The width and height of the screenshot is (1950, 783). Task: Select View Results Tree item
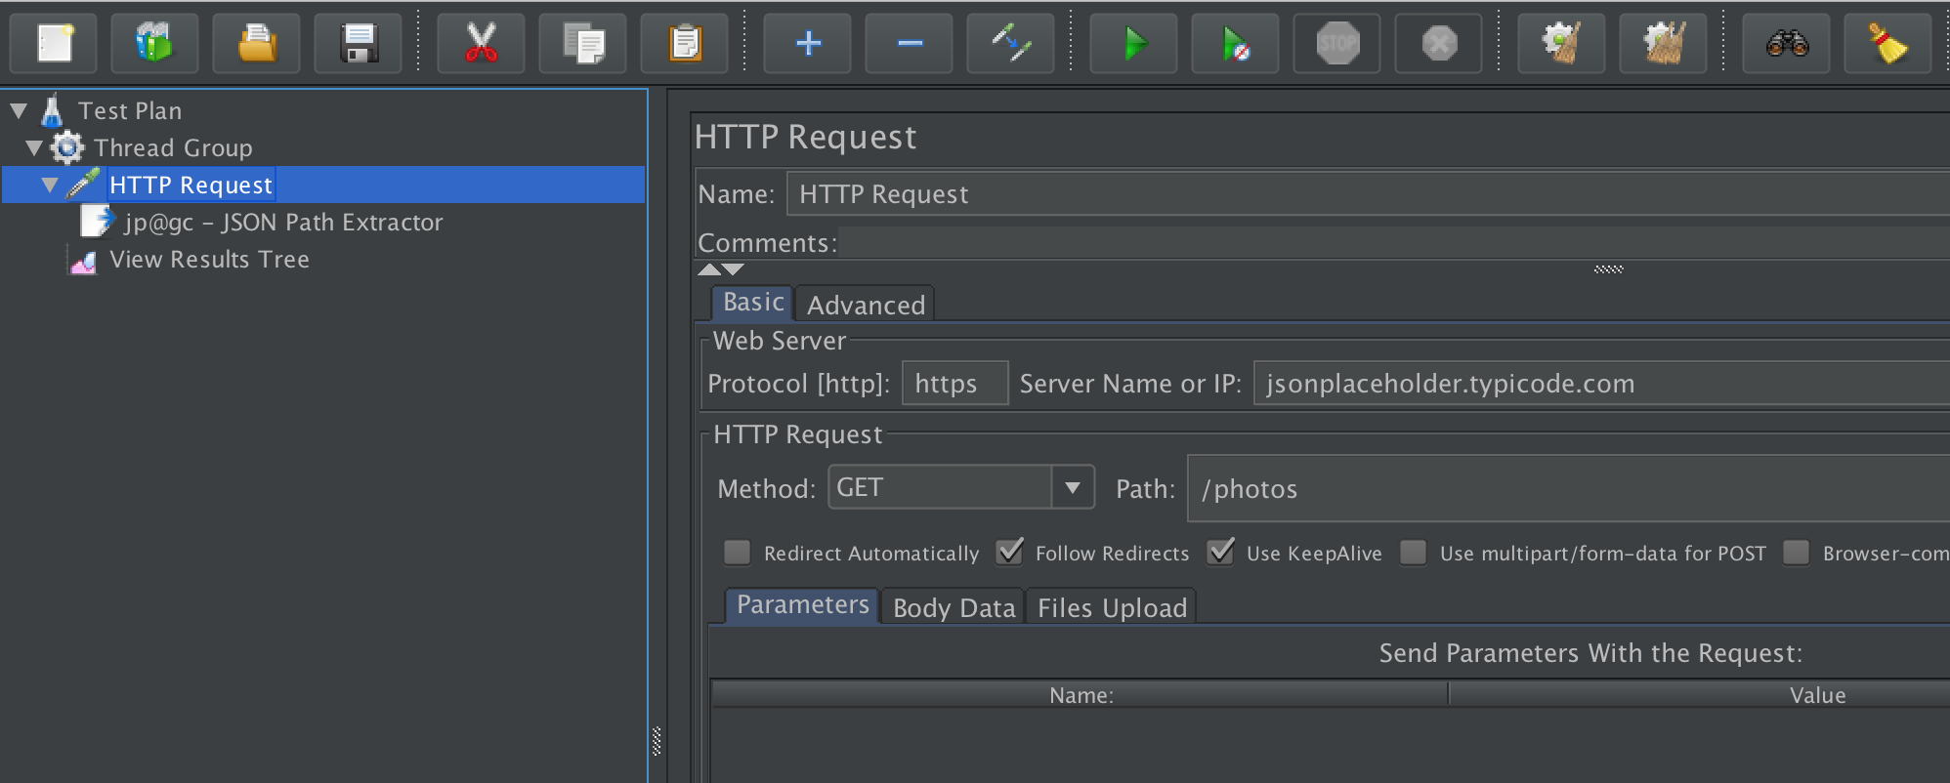208,260
